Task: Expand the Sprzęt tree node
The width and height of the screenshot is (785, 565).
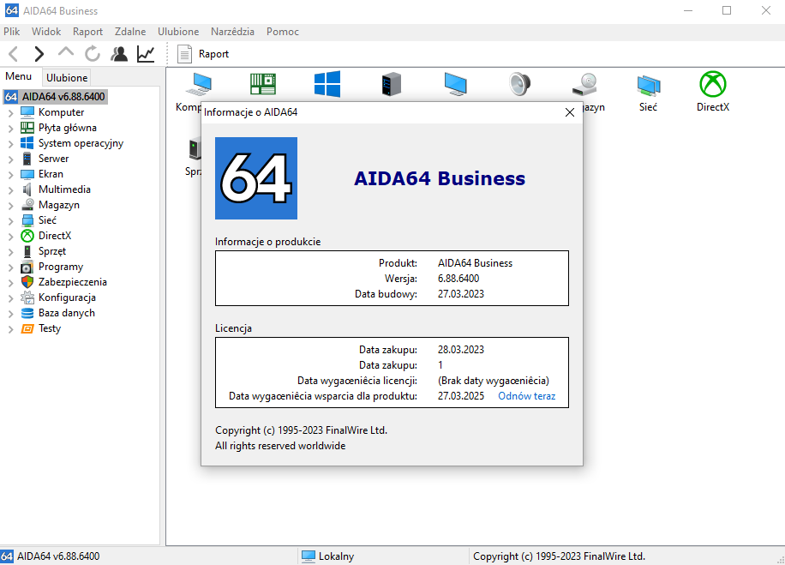Action: 10,252
